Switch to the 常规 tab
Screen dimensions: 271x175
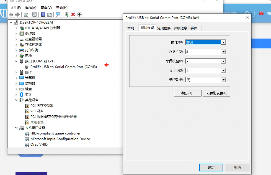[131, 28]
